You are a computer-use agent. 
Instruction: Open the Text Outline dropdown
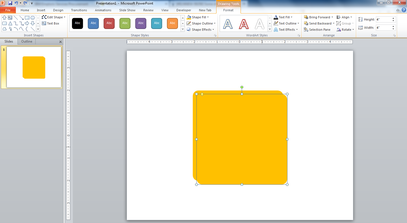tap(287, 23)
